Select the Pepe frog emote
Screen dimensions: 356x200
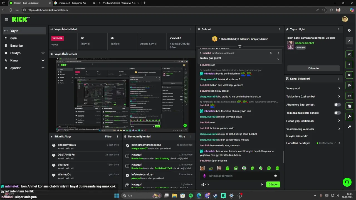211,168
